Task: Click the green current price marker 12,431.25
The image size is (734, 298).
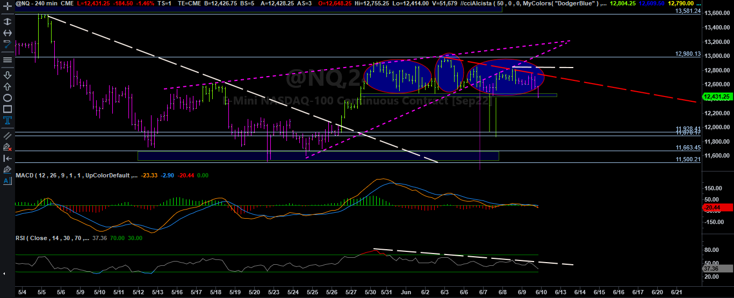Action: click(718, 96)
